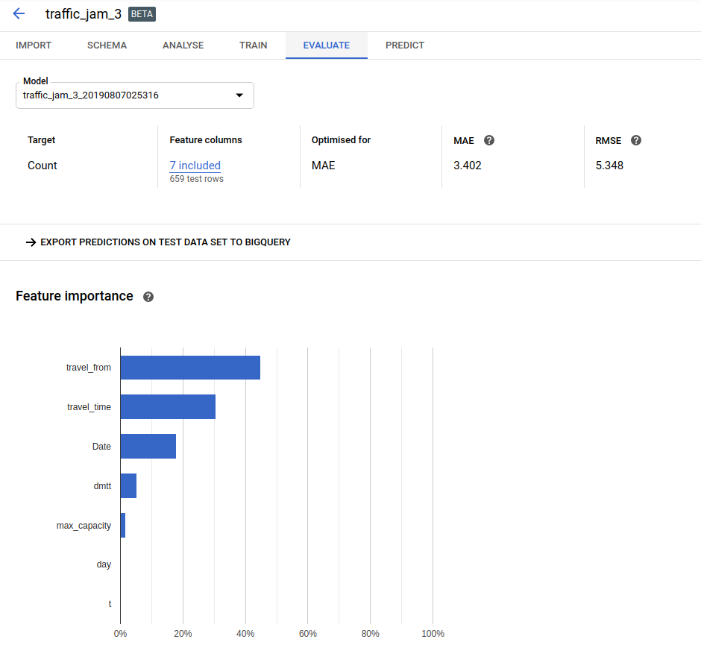701x645 pixels.
Task: Open the ANALYSE tab
Action: coord(183,45)
